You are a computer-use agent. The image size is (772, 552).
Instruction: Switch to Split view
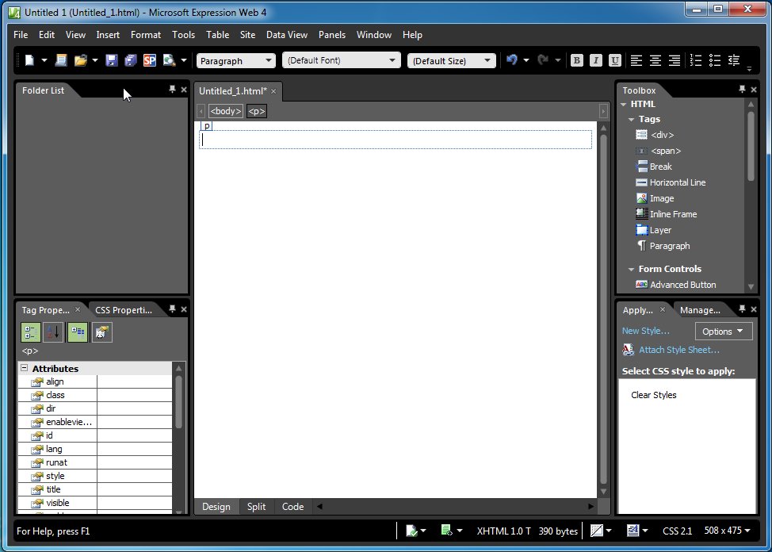pyautogui.click(x=256, y=507)
